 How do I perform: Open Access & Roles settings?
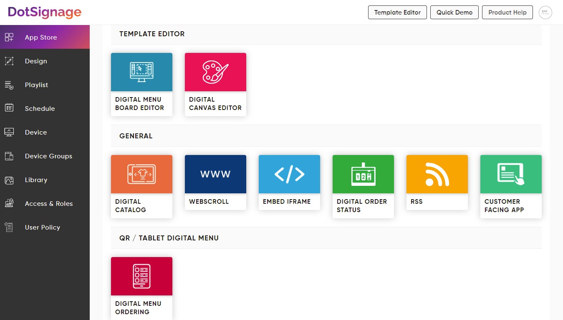point(49,203)
